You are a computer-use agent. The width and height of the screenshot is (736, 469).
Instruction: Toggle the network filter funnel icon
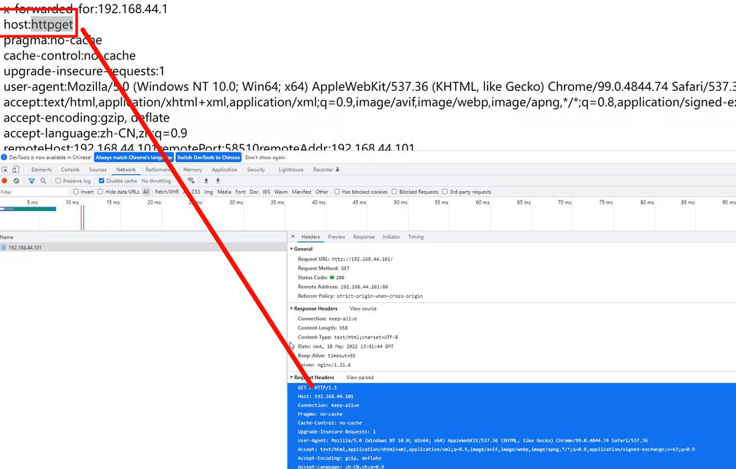pyautogui.click(x=31, y=181)
